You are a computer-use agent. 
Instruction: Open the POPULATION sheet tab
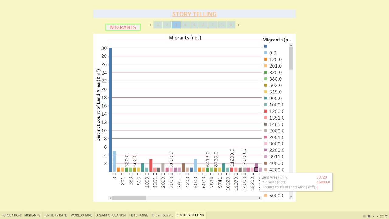(x=11, y=215)
